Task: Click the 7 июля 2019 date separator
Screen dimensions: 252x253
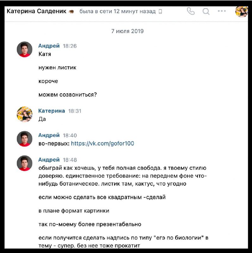Action: pyautogui.click(x=127, y=31)
